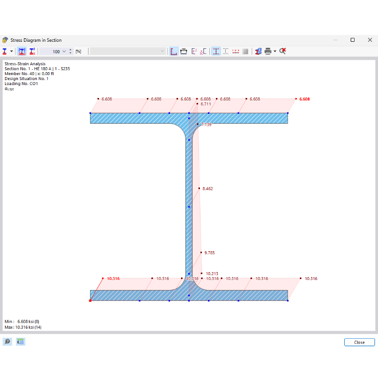Click the 6.711 stress value label
Image resolution: width=378 pixels, height=384 pixels.
pyautogui.click(x=205, y=104)
